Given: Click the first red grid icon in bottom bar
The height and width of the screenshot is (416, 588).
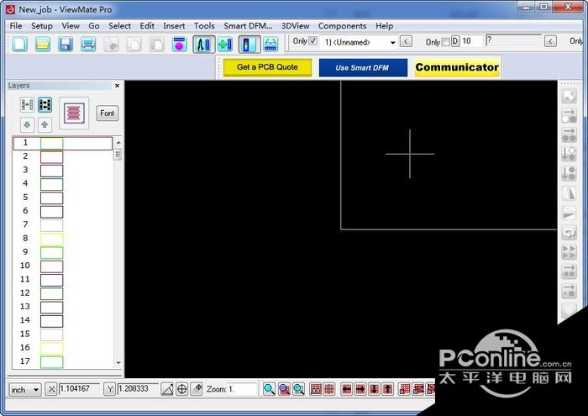Looking at the screenshot, I should point(316,389).
